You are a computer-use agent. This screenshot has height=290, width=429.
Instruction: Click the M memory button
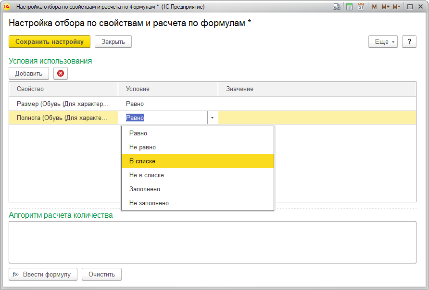[374, 7]
